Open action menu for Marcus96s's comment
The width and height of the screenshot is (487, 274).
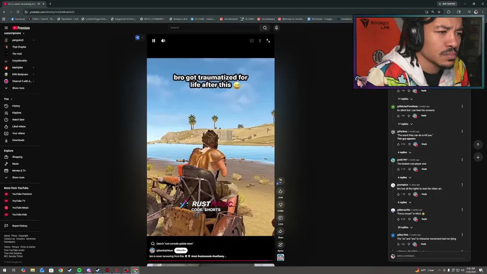pos(462,210)
